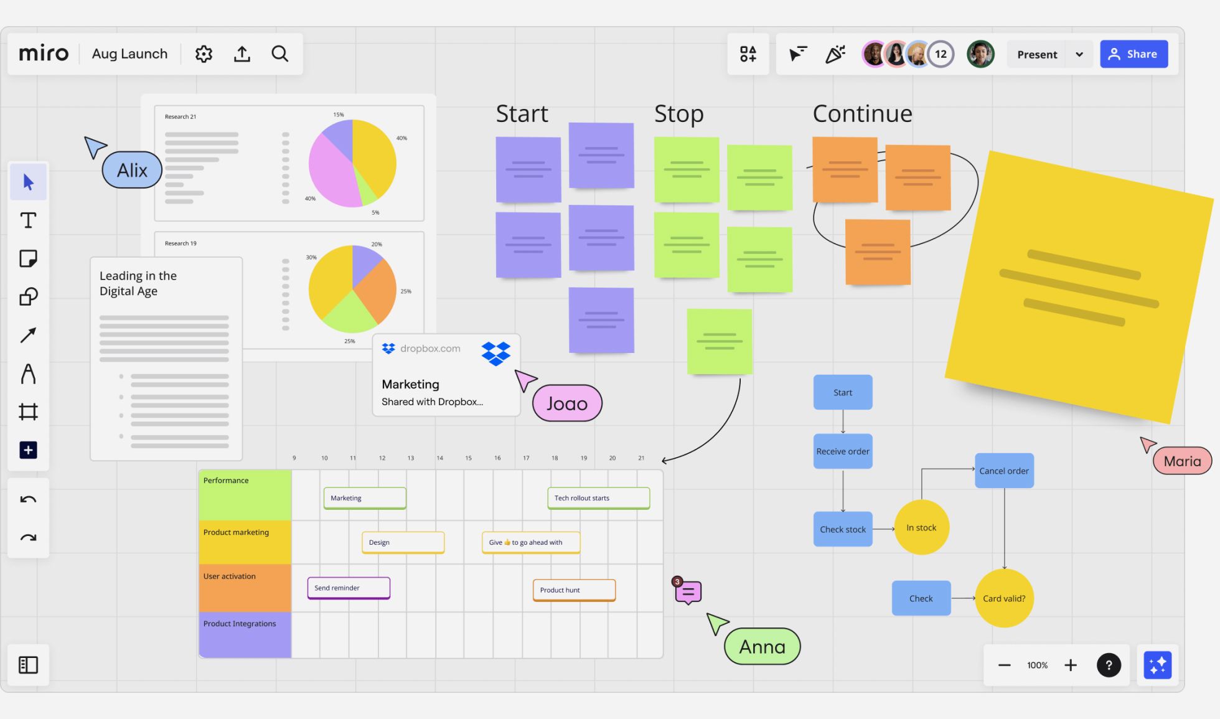The height and width of the screenshot is (719, 1220).
Task: Toggle the frames side panel
Action: (x=28, y=665)
